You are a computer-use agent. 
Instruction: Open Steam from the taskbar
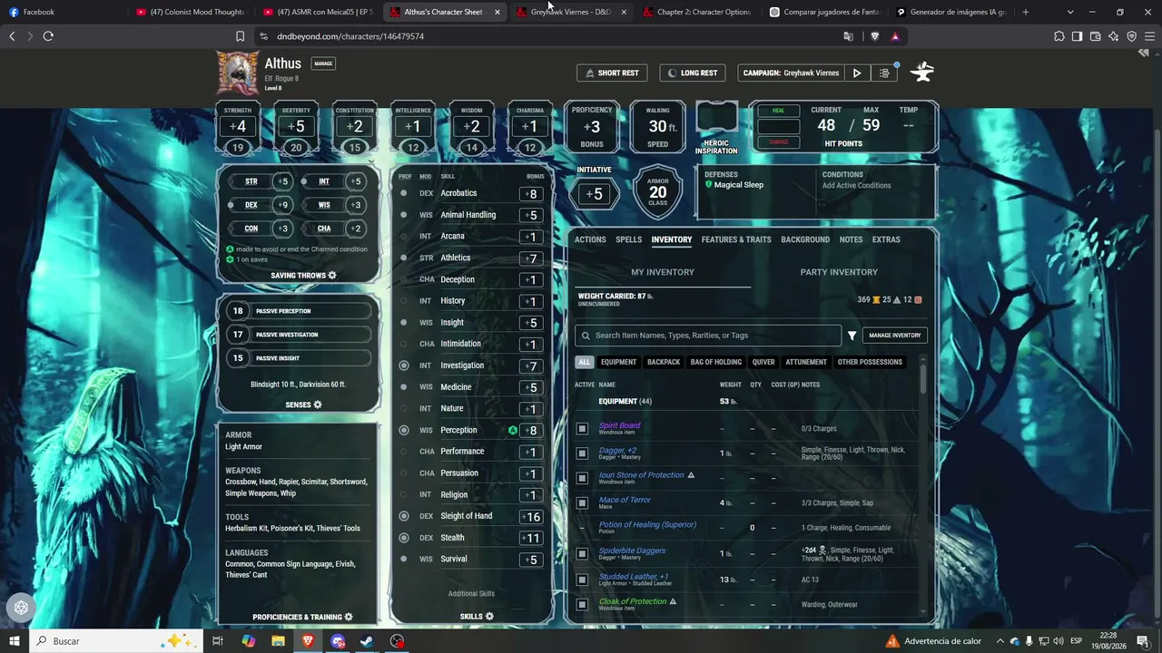click(x=367, y=641)
